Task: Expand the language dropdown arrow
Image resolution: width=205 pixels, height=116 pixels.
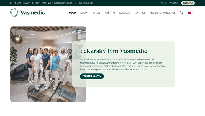Action: pyautogui.click(x=193, y=12)
